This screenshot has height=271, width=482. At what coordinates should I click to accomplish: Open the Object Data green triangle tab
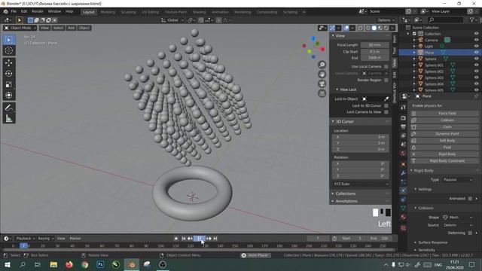pos(404,208)
